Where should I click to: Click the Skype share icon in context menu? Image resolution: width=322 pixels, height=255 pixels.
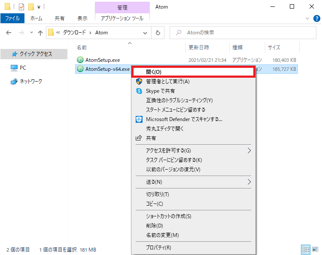pos(139,91)
